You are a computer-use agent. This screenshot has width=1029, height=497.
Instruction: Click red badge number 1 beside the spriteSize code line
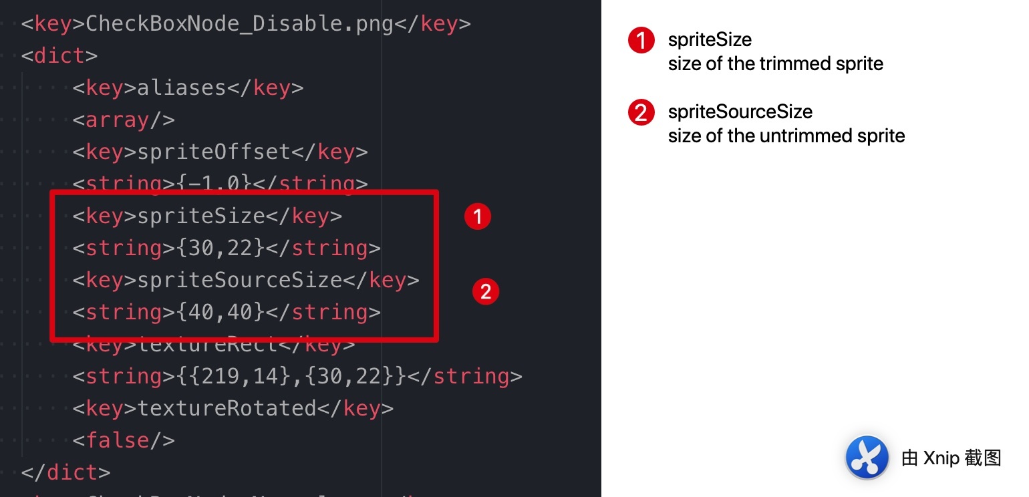click(478, 216)
